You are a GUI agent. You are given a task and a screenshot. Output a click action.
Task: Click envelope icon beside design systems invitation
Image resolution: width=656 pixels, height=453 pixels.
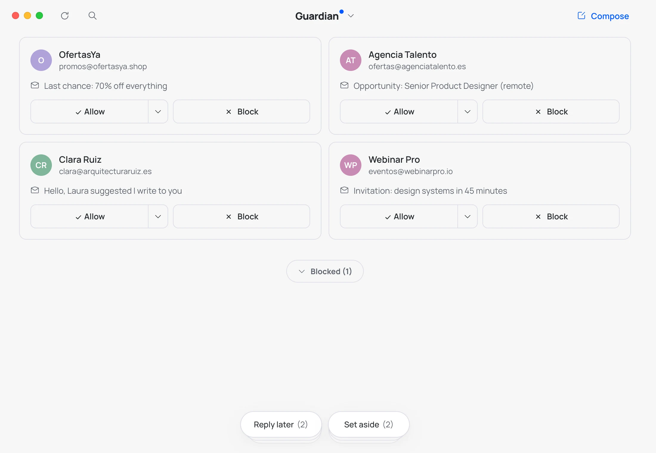pos(344,190)
